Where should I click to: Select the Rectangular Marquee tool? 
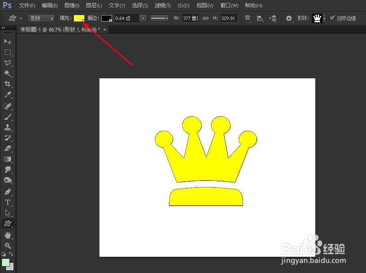click(x=8, y=52)
